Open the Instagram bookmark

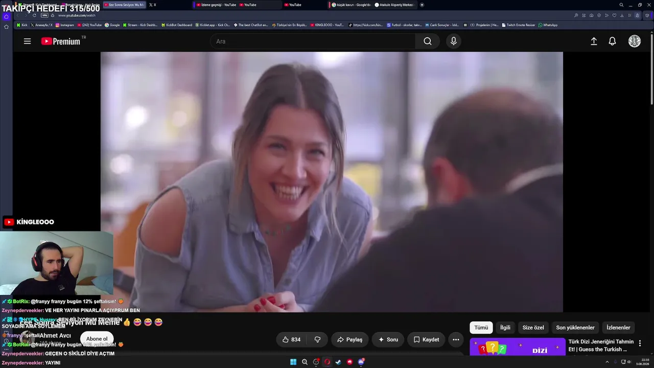(x=65, y=25)
